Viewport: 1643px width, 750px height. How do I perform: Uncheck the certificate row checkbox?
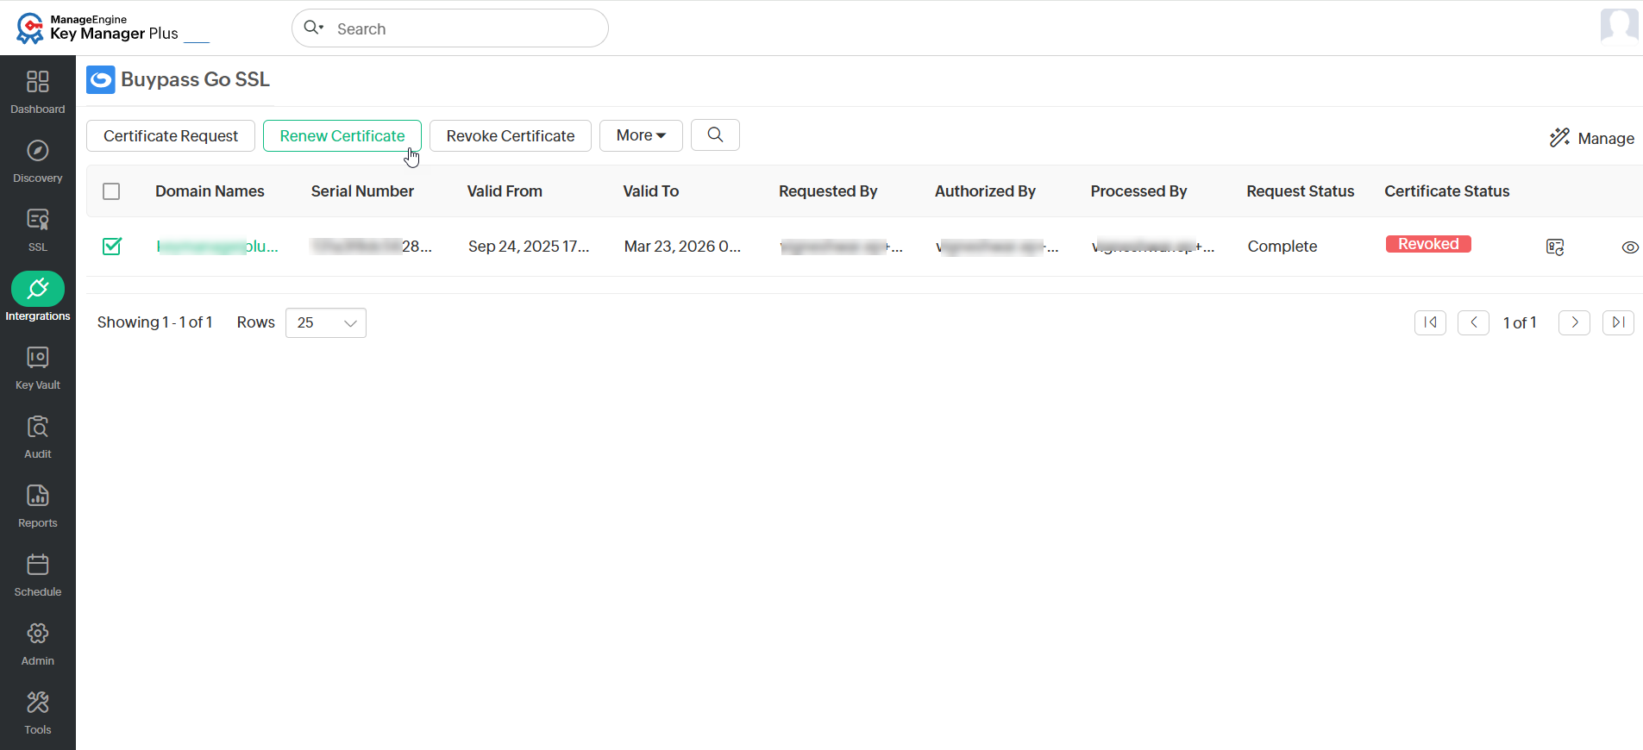coord(112,247)
